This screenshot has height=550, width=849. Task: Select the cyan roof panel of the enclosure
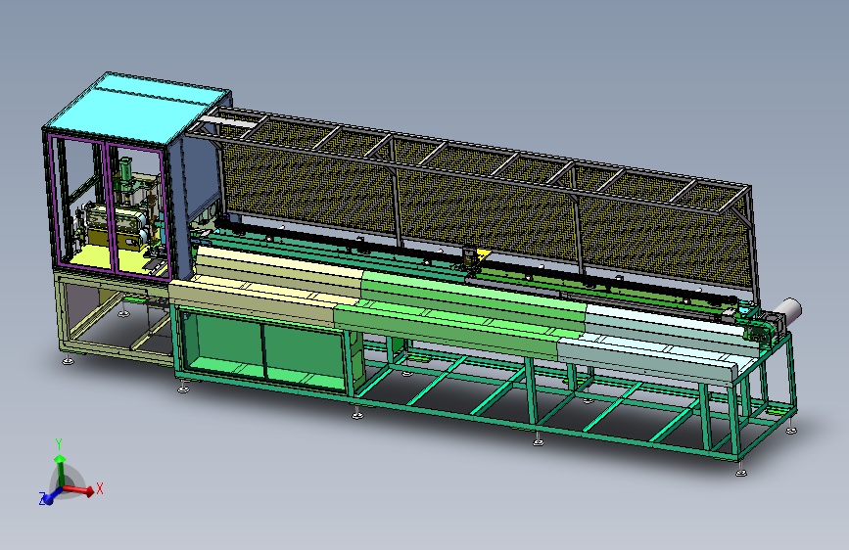(x=136, y=109)
